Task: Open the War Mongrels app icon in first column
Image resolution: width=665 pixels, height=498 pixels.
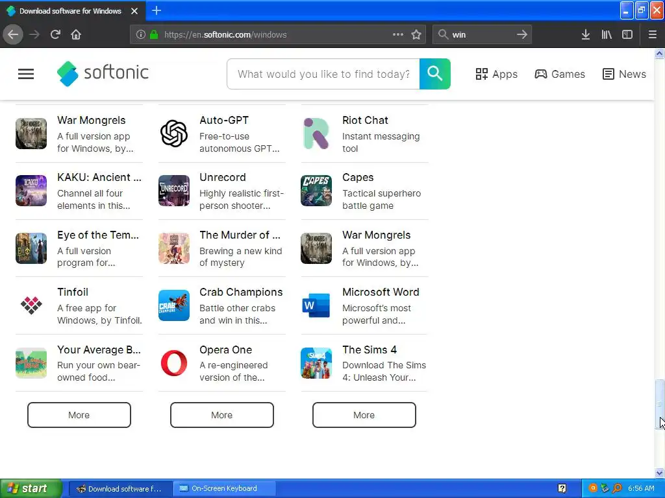Action: [x=31, y=134]
